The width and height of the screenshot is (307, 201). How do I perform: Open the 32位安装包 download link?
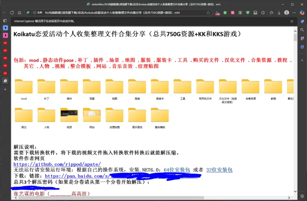click(x=219, y=170)
